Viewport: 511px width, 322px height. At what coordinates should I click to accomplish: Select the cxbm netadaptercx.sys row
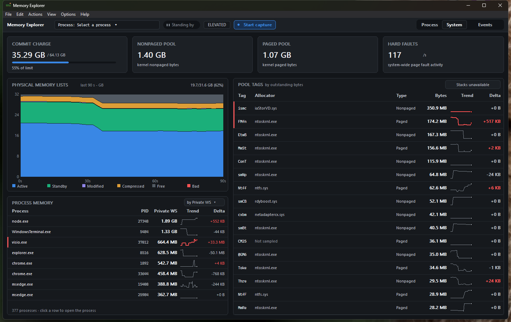[x=369, y=215]
